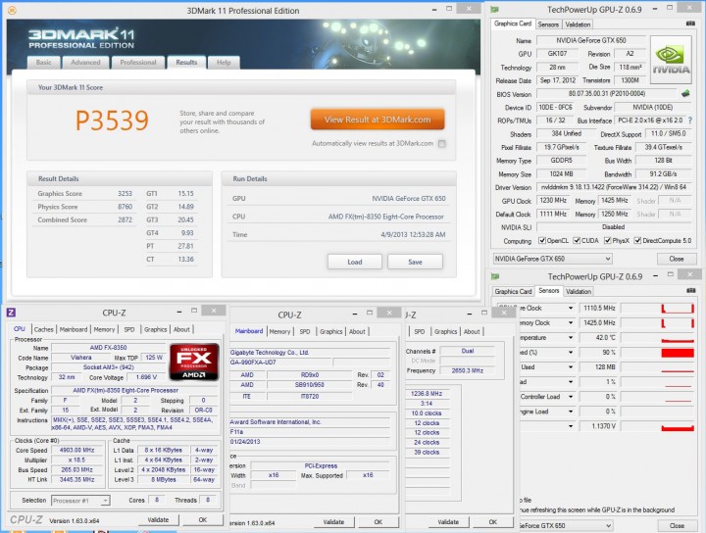Click the Load button in Run Details
This screenshot has width=706, height=533.
tap(354, 262)
